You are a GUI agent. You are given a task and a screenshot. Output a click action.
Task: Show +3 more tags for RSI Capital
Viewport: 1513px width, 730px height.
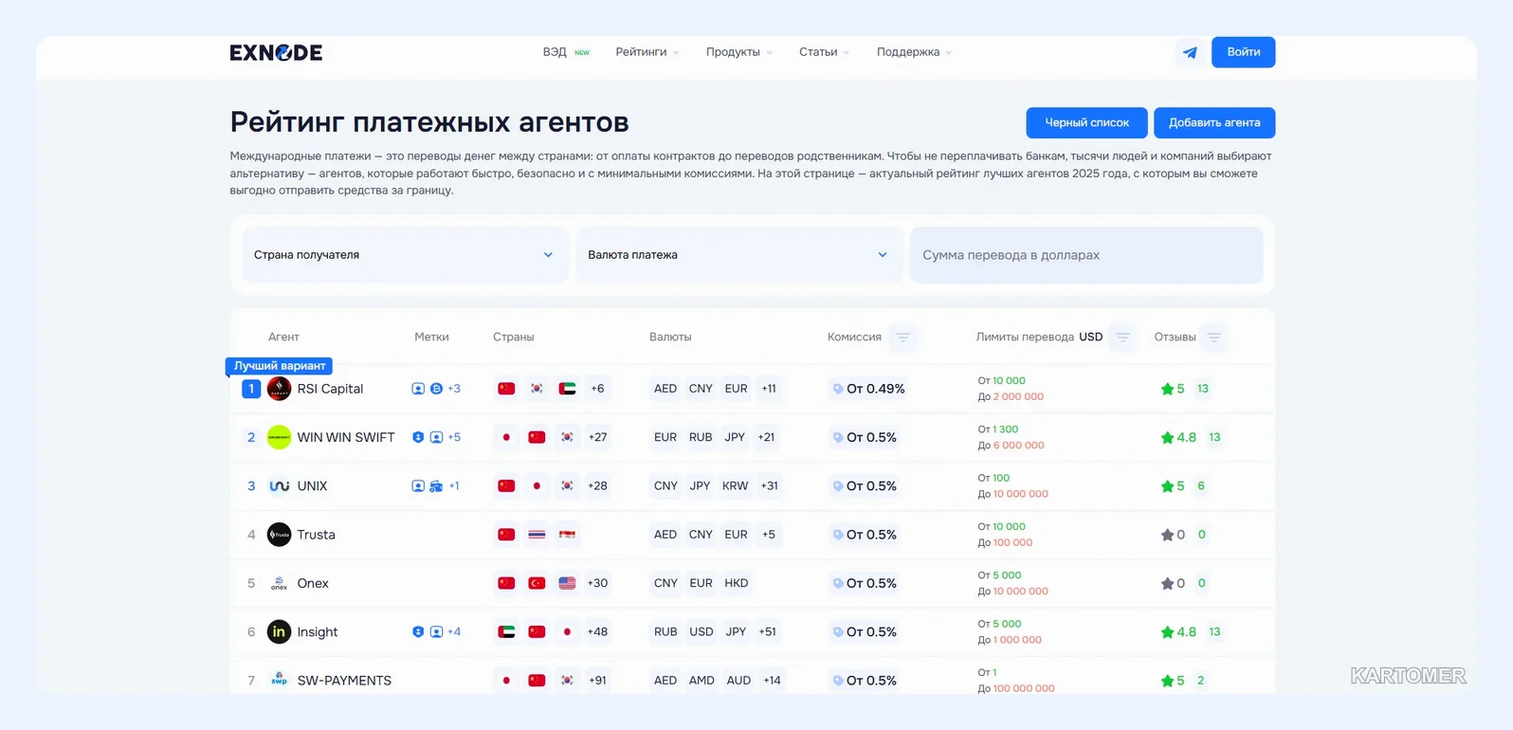pyautogui.click(x=454, y=389)
